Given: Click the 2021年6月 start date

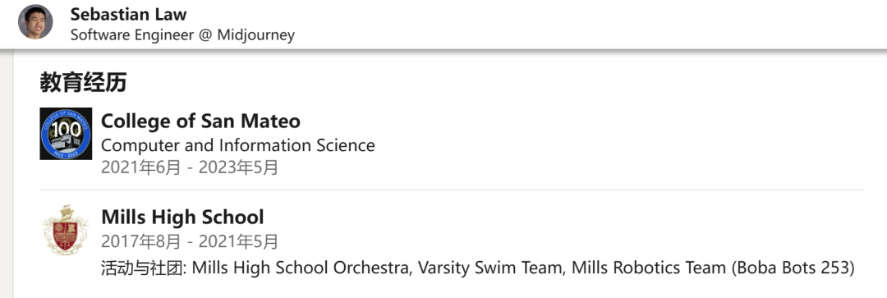Looking at the screenshot, I should coord(141,168).
